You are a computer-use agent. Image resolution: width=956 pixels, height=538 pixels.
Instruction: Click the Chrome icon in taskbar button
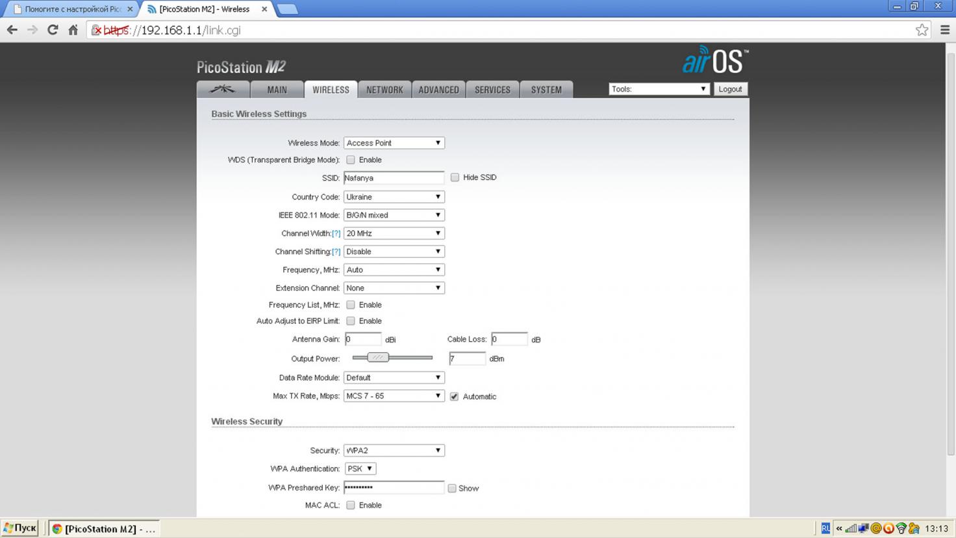(57, 529)
